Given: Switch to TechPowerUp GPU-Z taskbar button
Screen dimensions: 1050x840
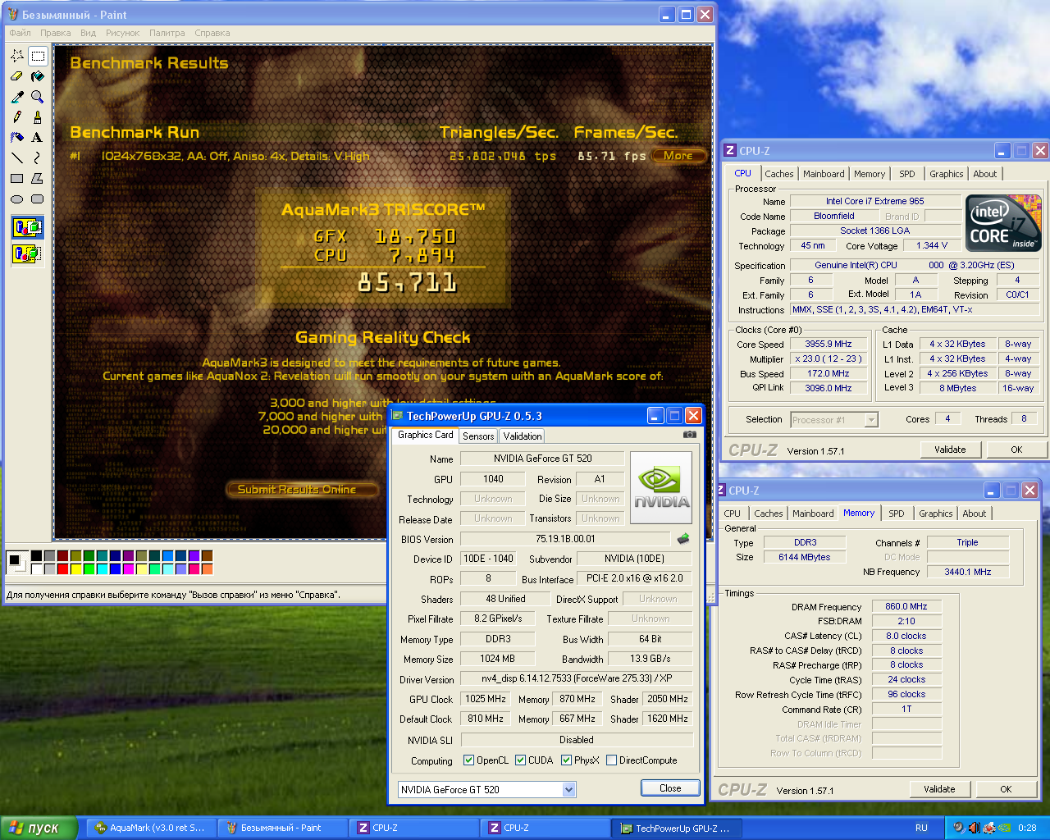Looking at the screenshot, I should [x=675, y=828].
